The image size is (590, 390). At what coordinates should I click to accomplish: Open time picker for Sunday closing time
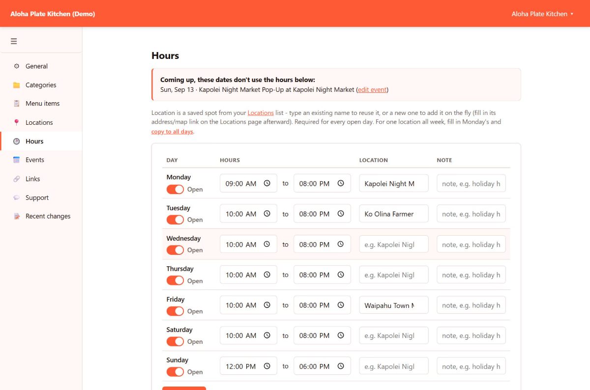pos(341,366)
